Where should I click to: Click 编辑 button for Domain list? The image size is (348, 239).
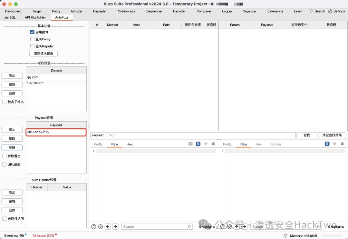(x=12, y=85)
